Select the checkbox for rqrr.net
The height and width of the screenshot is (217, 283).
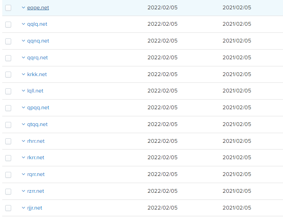(8, 175)
